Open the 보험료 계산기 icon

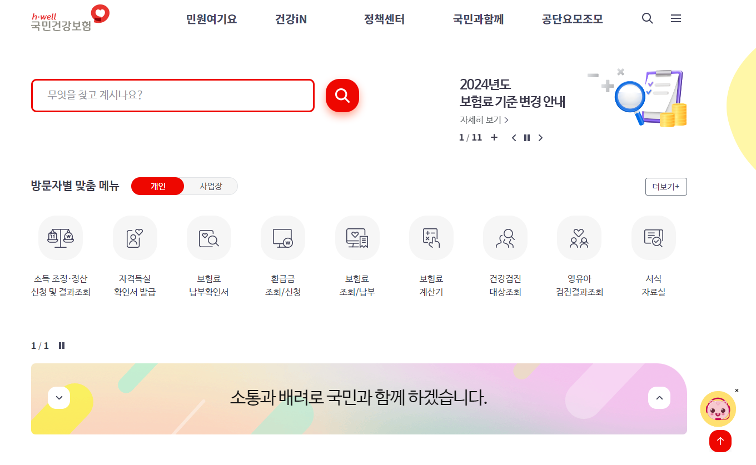pos(431,237)
